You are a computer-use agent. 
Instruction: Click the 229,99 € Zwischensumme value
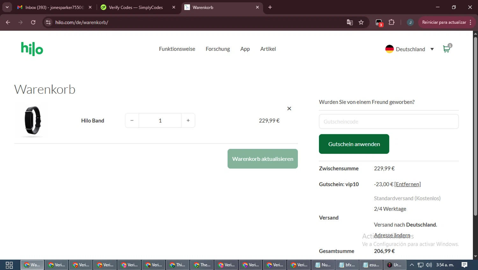click(384, 168)
